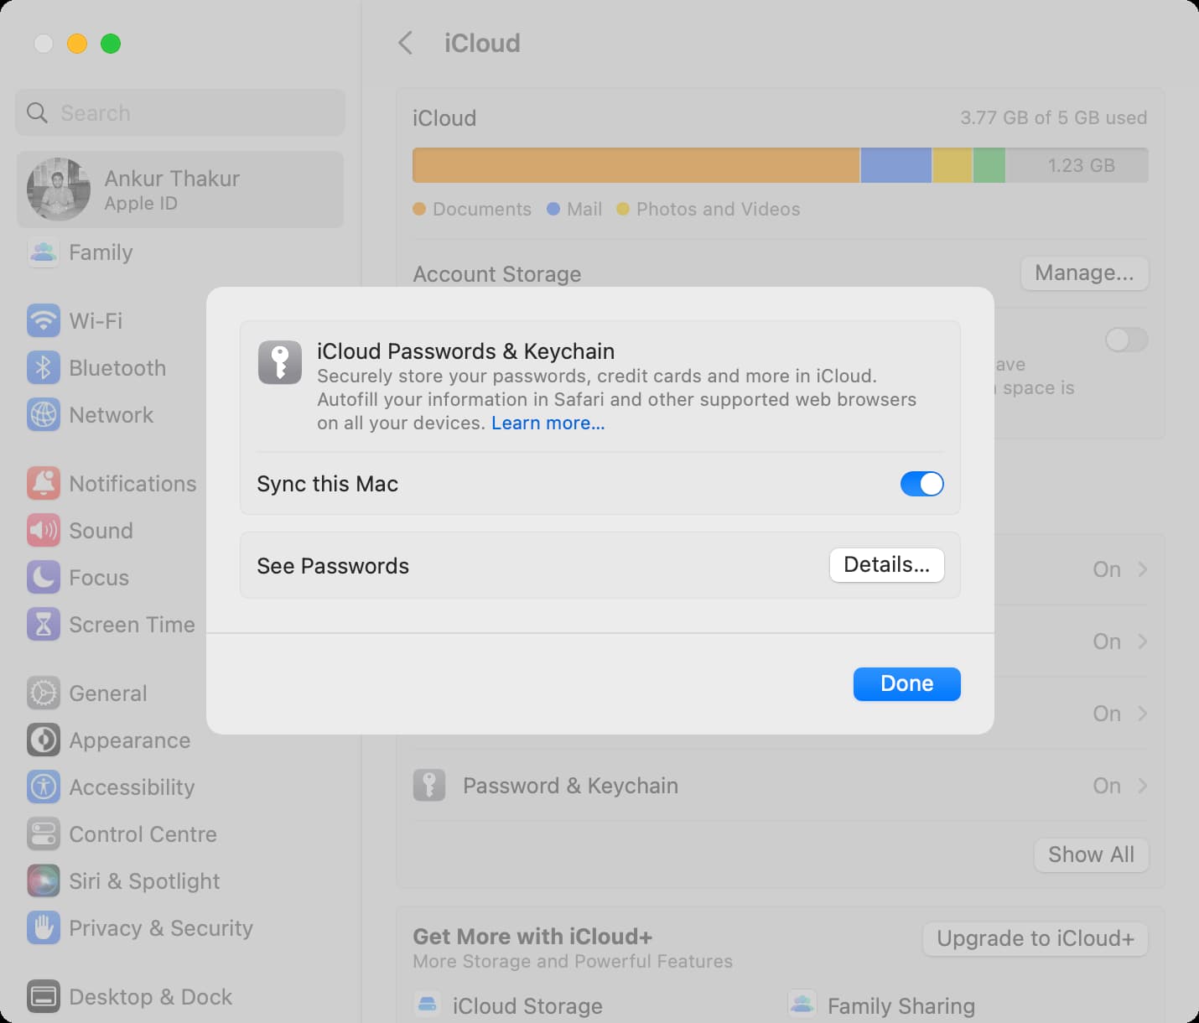Click the orange Documents storage segment
1199x1023 pixels.
point(636,165)
